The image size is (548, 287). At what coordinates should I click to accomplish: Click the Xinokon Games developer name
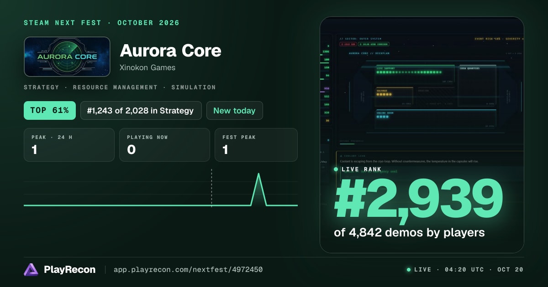pyautogui.click(x=148, y=67)
